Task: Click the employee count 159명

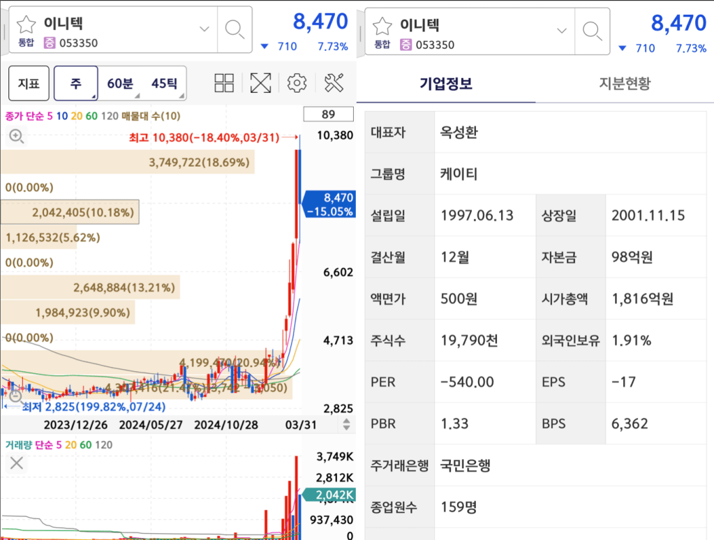Action: point(459,507)
